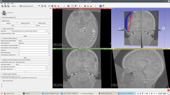Viewport: 170px width, 95px height.
Task: Go to previous module with green back arrow
Action: 42,6
